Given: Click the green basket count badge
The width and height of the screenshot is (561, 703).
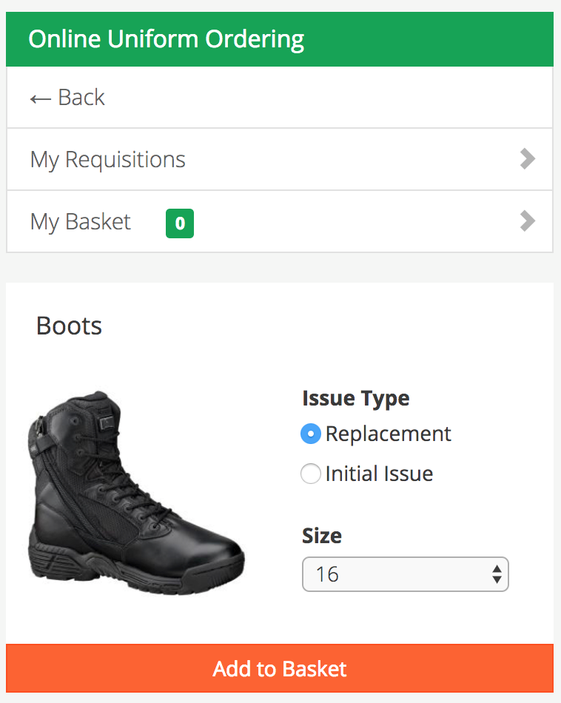Looking at the screenshot, I should [x=180, y=223].
